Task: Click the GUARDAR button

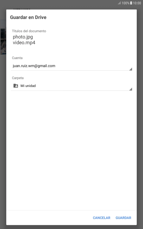Action: pos(123,218)
